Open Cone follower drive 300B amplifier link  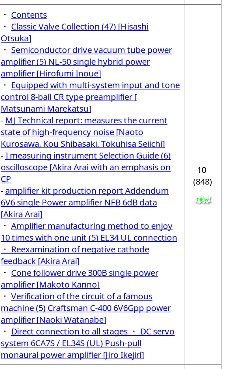80,279
